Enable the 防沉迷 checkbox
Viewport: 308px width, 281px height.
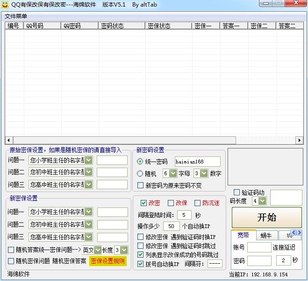pos(197,203)
